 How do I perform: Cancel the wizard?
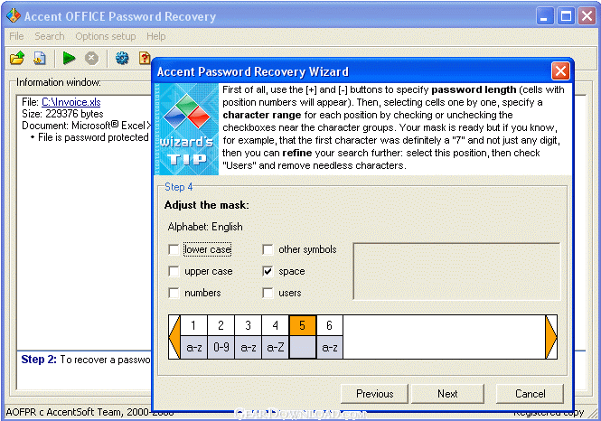[x=531, y=394]
